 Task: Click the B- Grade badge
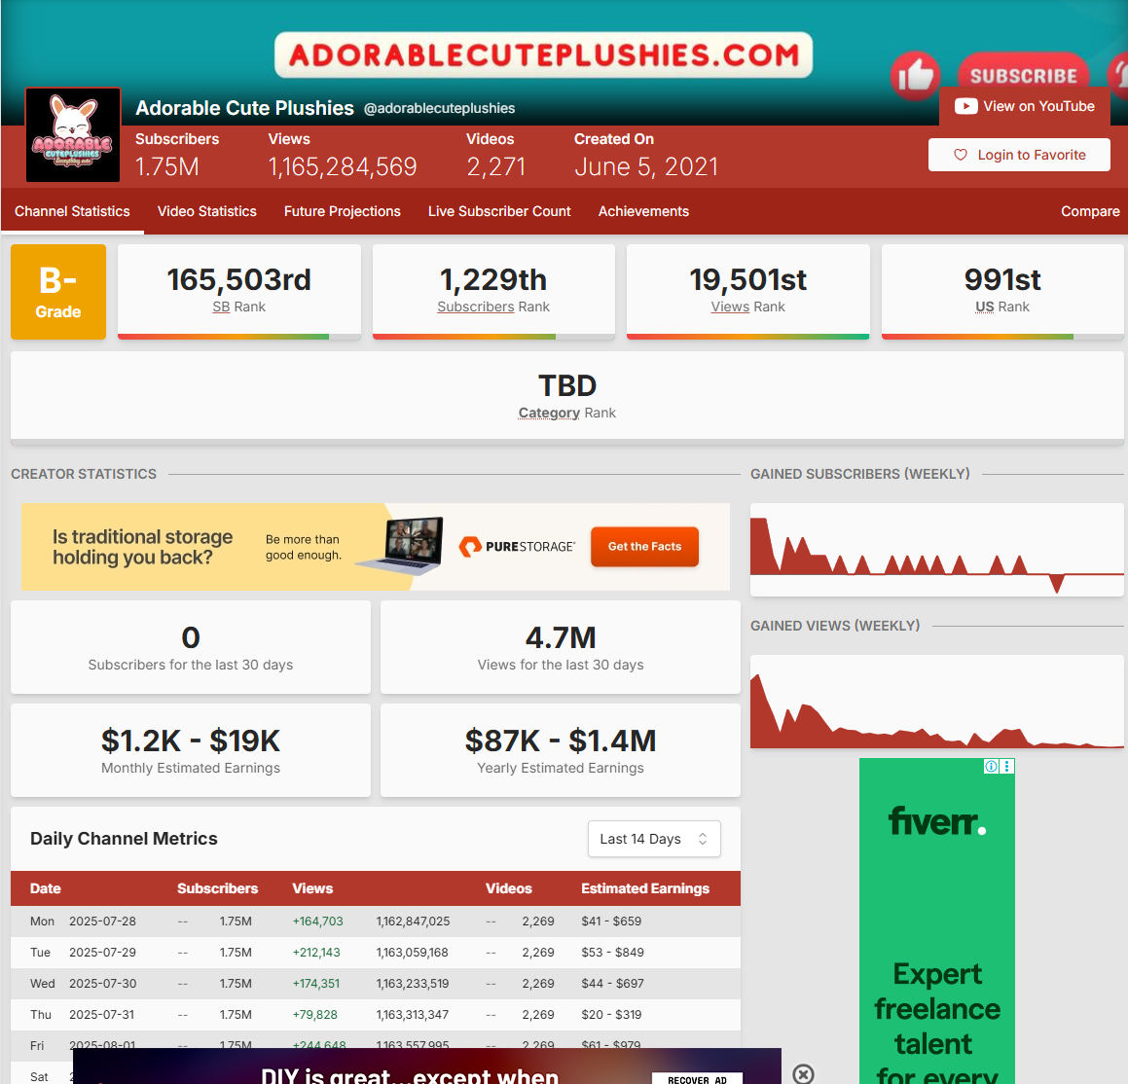(58, 292)
